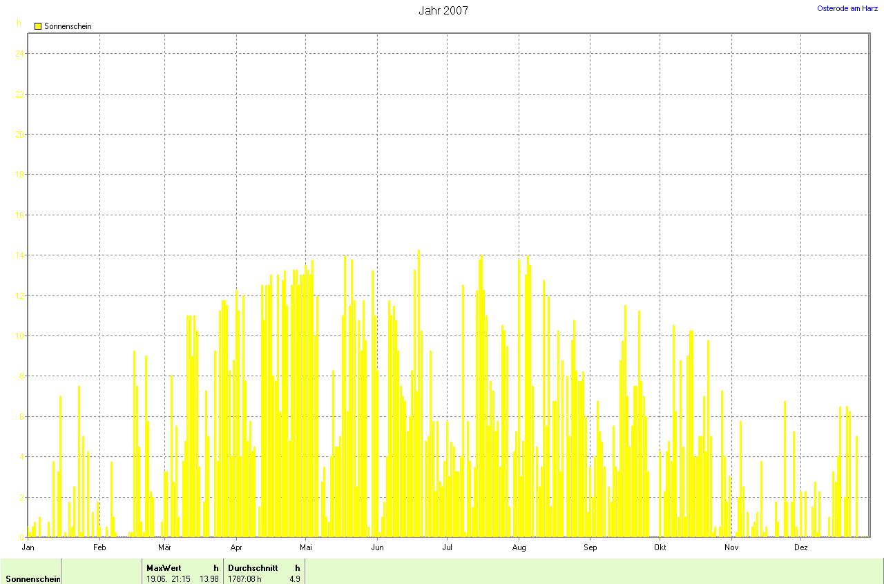Open the Osterode am Harz link

[x=847, y=8]
